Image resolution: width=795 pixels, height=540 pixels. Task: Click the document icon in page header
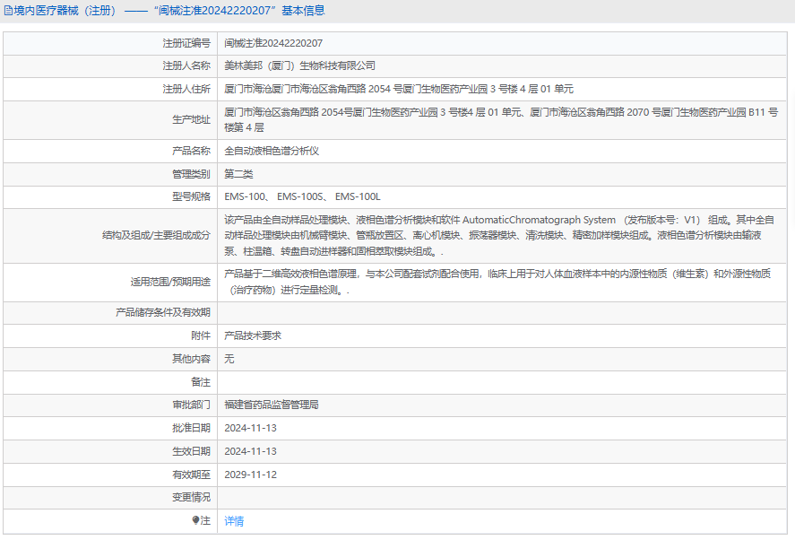coord(8,11)
